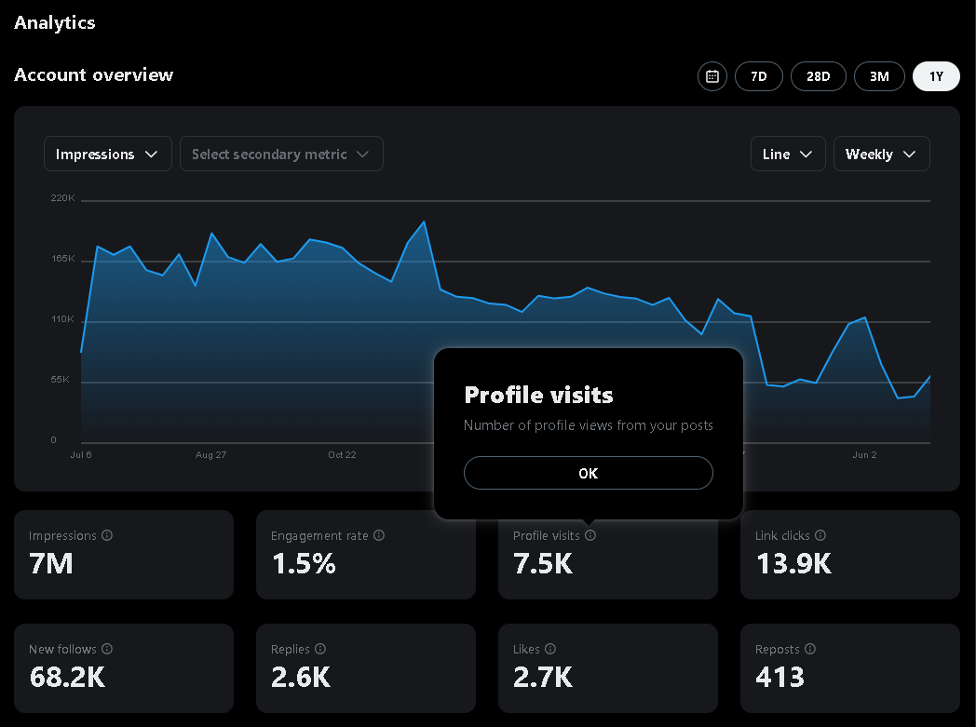Image resolution: width=976 pixels, height=727 pixels.
Task: Enable the 28D time range
Action: pyautogui.click(x=818, y=76)
